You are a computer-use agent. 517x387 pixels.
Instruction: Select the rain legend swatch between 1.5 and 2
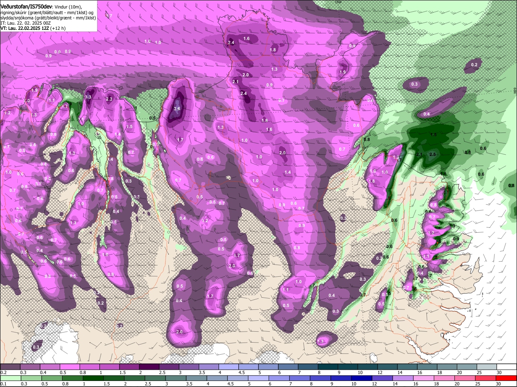pos(114,378)
